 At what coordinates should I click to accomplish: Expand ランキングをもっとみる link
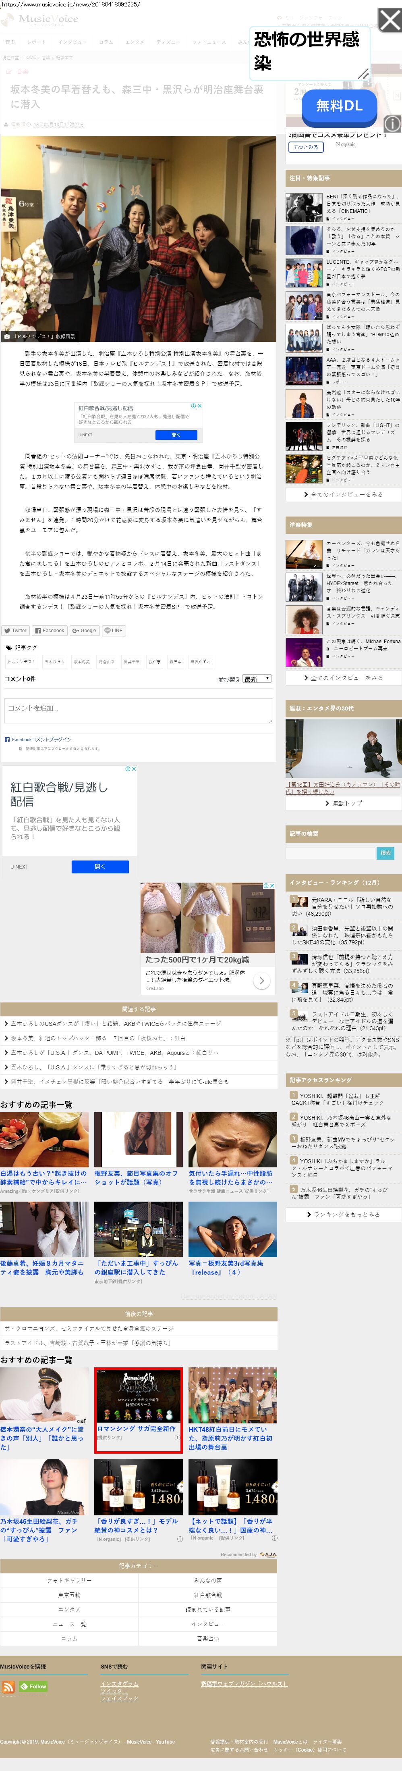point(344,1215)
